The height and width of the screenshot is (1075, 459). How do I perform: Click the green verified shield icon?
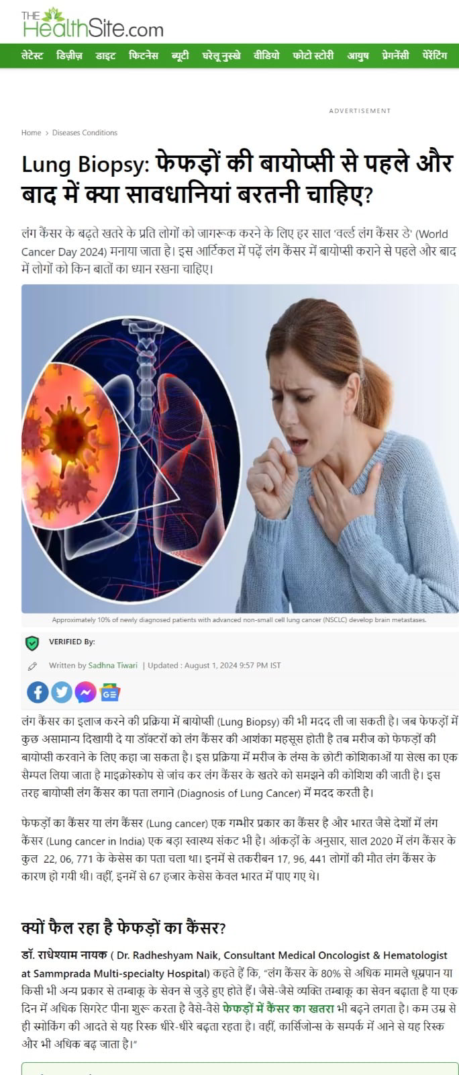[32, 643]
